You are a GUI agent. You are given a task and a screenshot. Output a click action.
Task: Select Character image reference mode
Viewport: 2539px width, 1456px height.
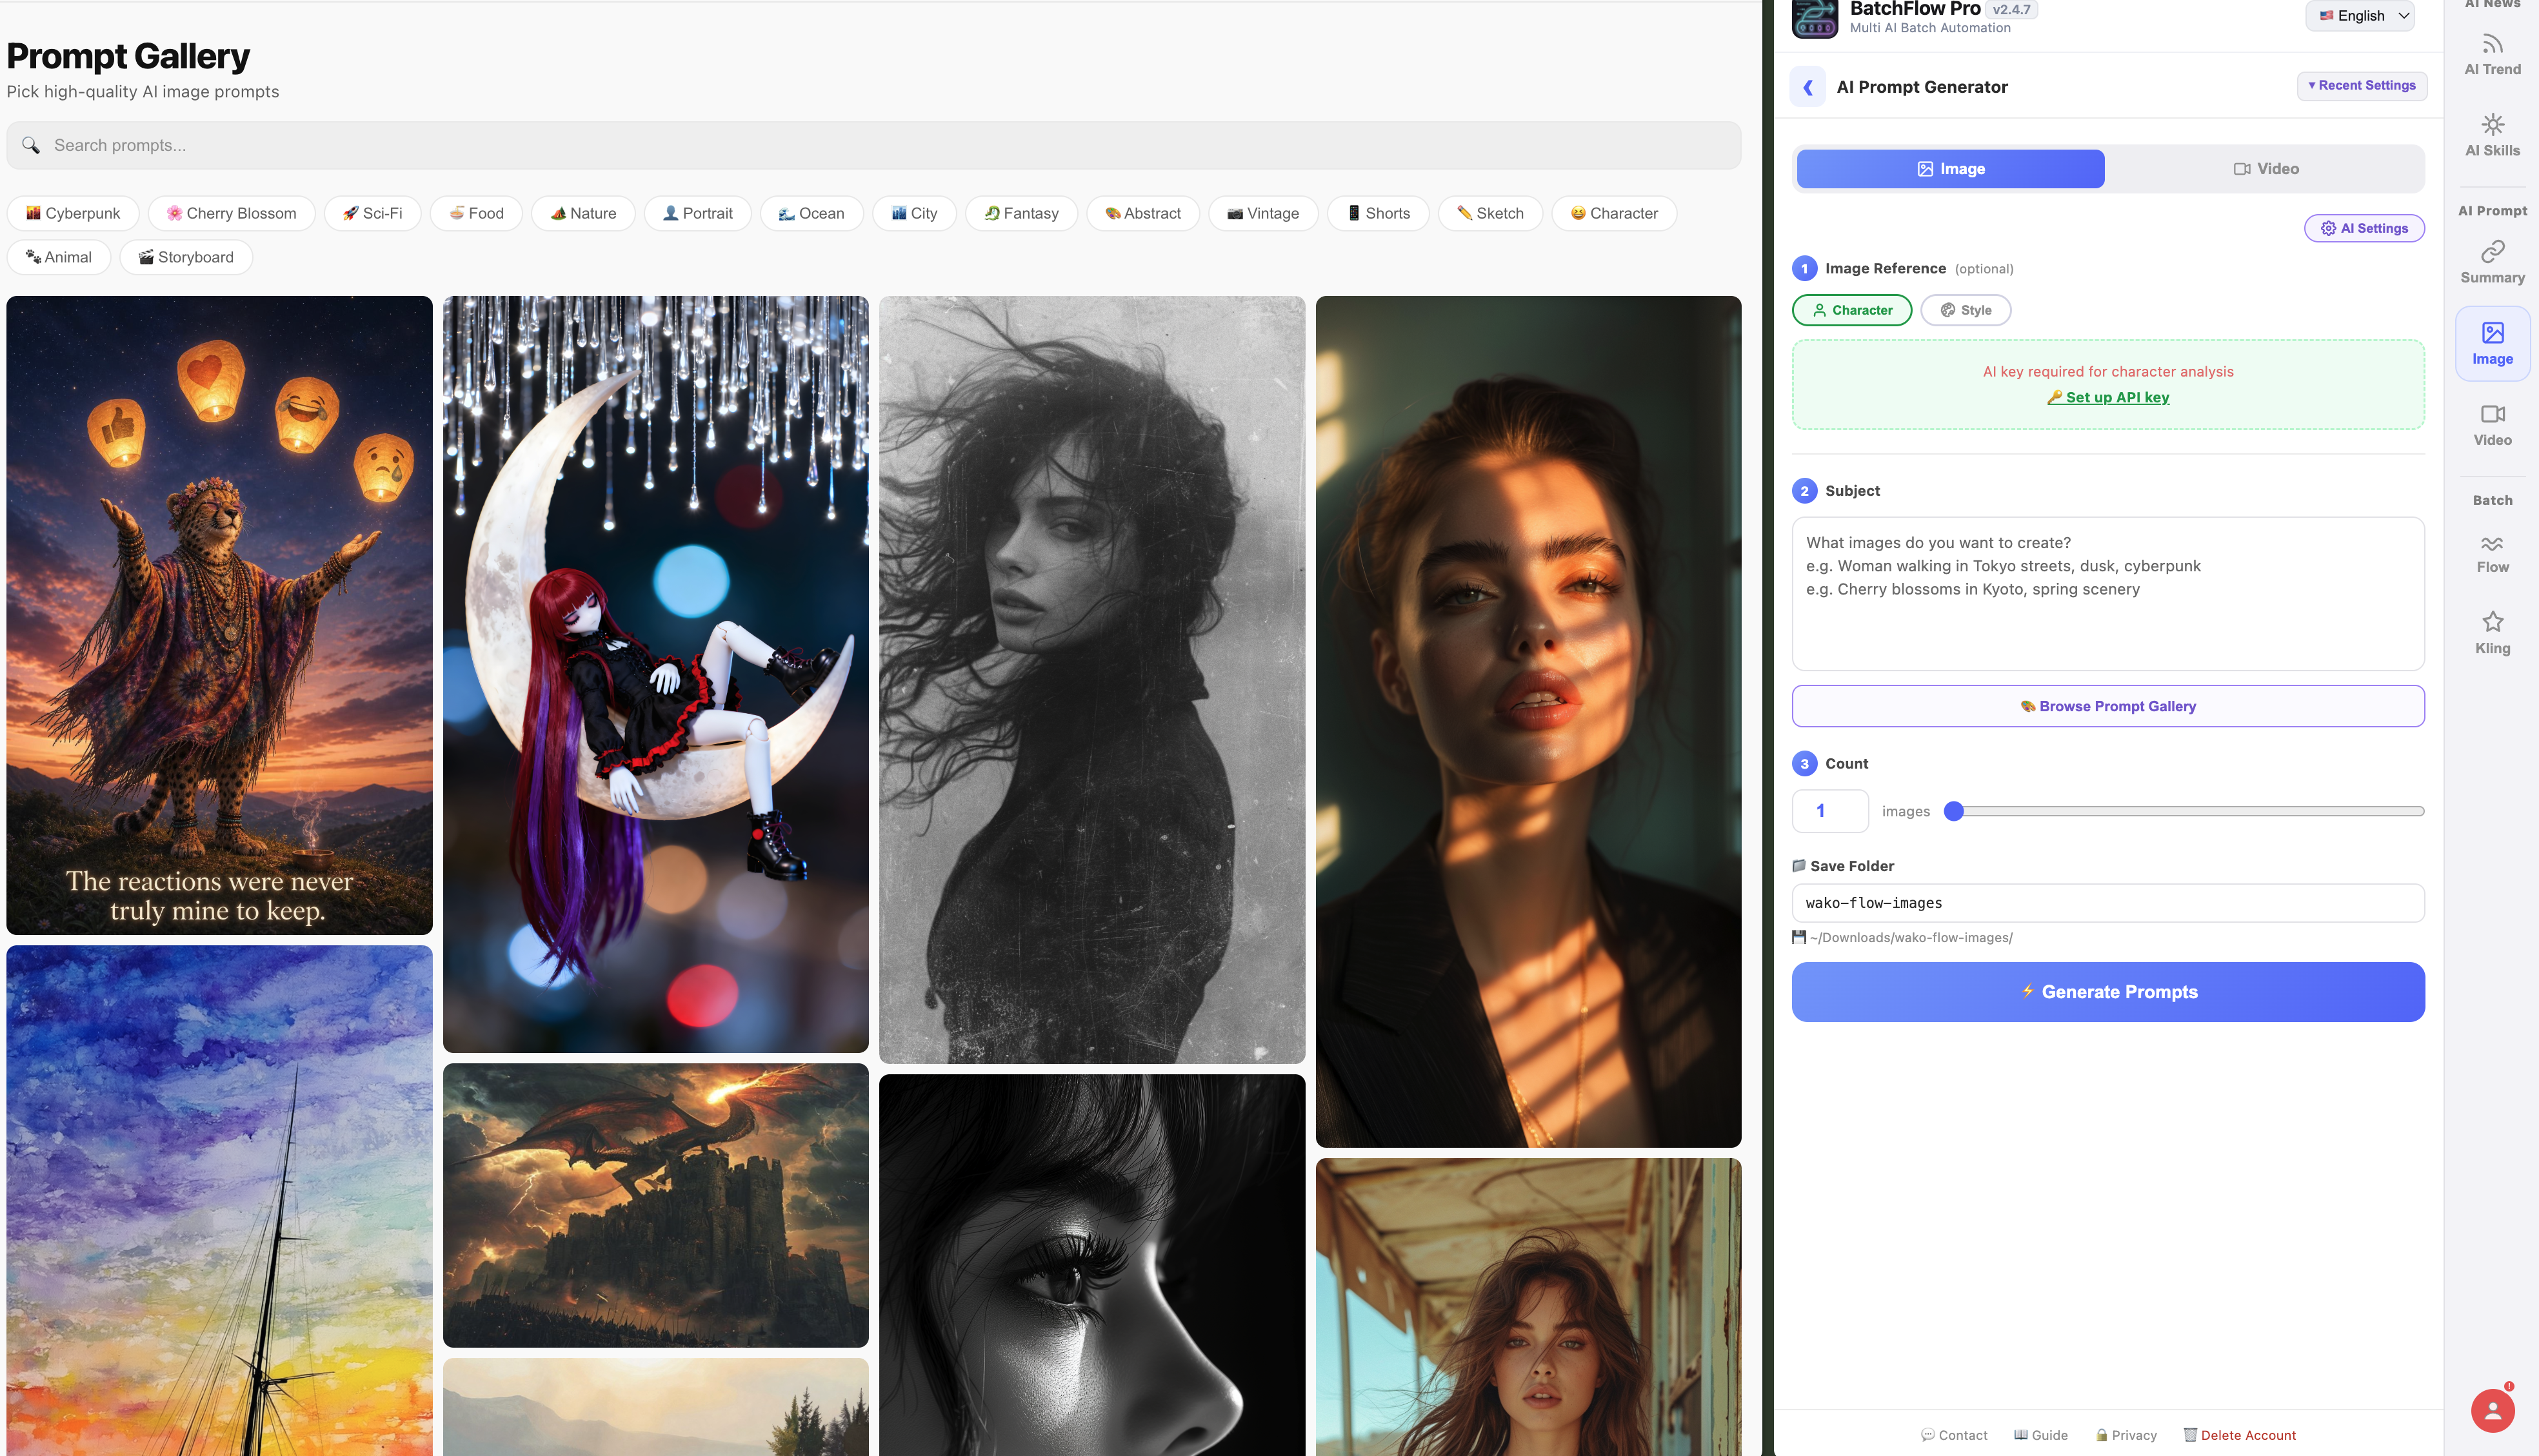(1851, 310)
